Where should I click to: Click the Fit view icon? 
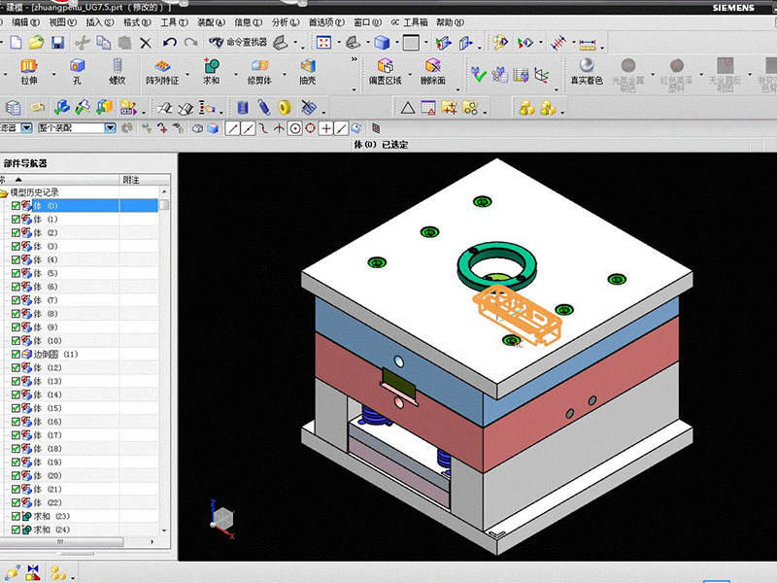(323, 43)
